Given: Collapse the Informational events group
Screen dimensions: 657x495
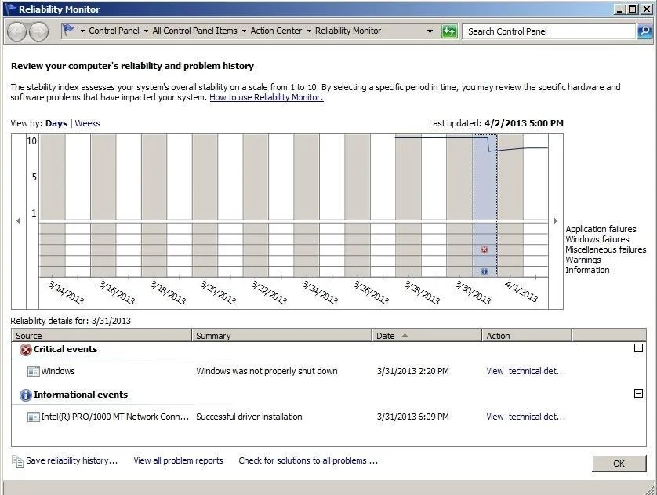Looking at the screenshot, I should (x=638, y=394).
